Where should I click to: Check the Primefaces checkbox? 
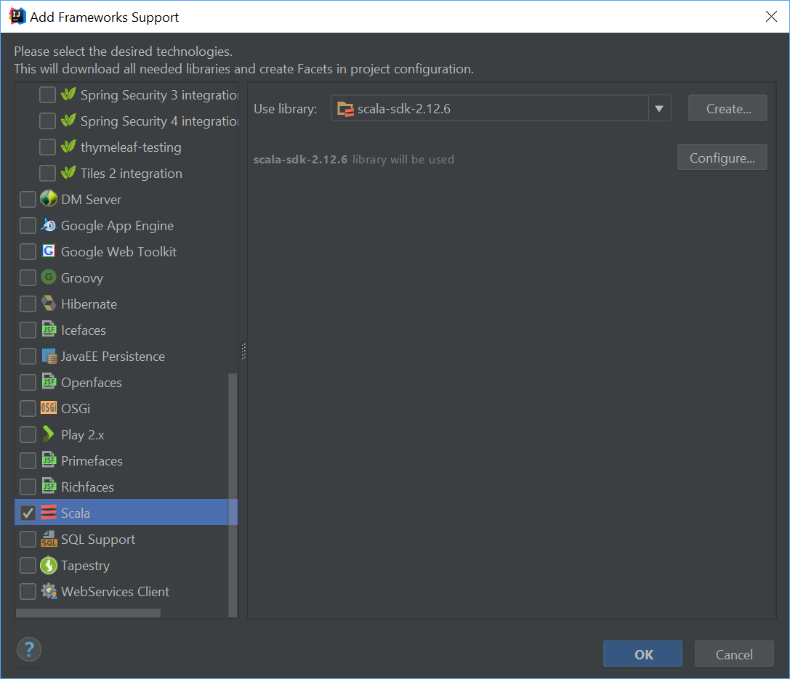coord(28,460)
